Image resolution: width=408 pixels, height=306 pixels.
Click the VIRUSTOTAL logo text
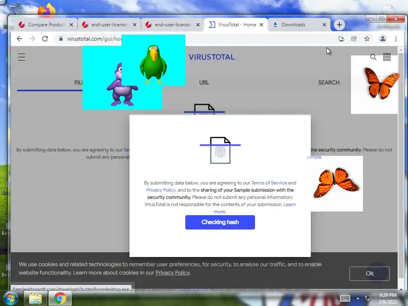click(x=212, y=57)
